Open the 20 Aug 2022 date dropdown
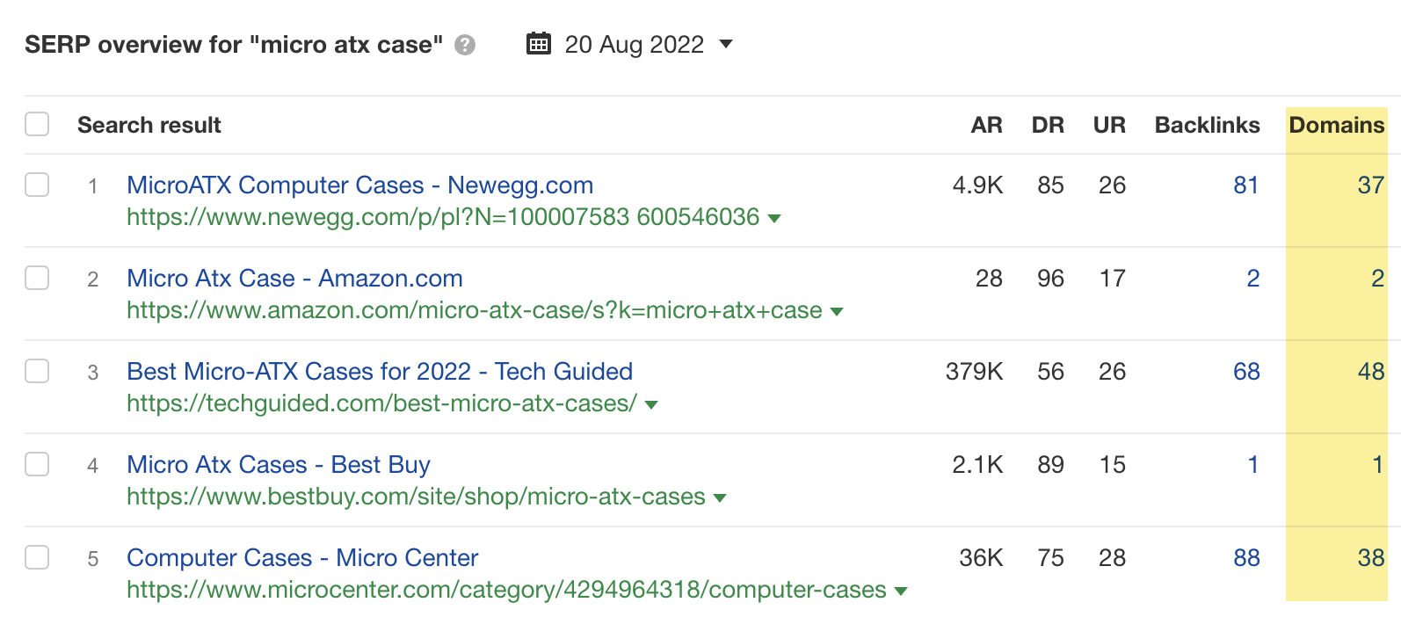Screen dimensions: 1401x617 [726, 44]
